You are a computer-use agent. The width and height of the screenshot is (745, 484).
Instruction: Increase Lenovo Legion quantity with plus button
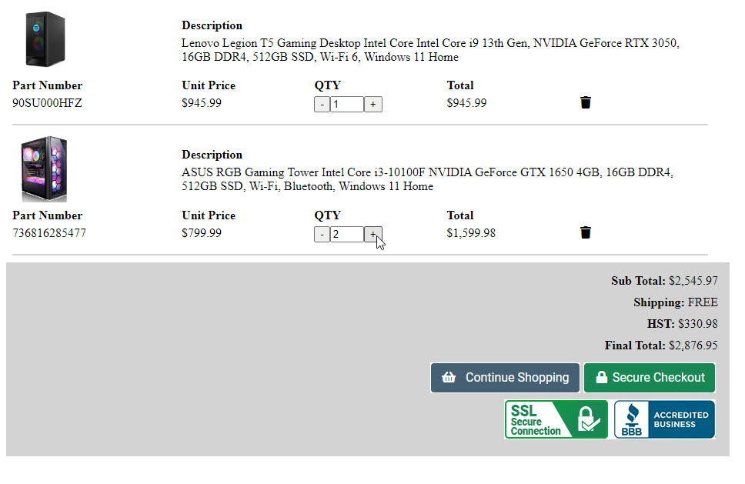click(x=373, y=104)
